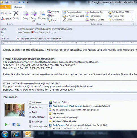The width and height of the screenshot is (137, 138).
Task: Select Mail in People Pane
Action: (32, 112)
